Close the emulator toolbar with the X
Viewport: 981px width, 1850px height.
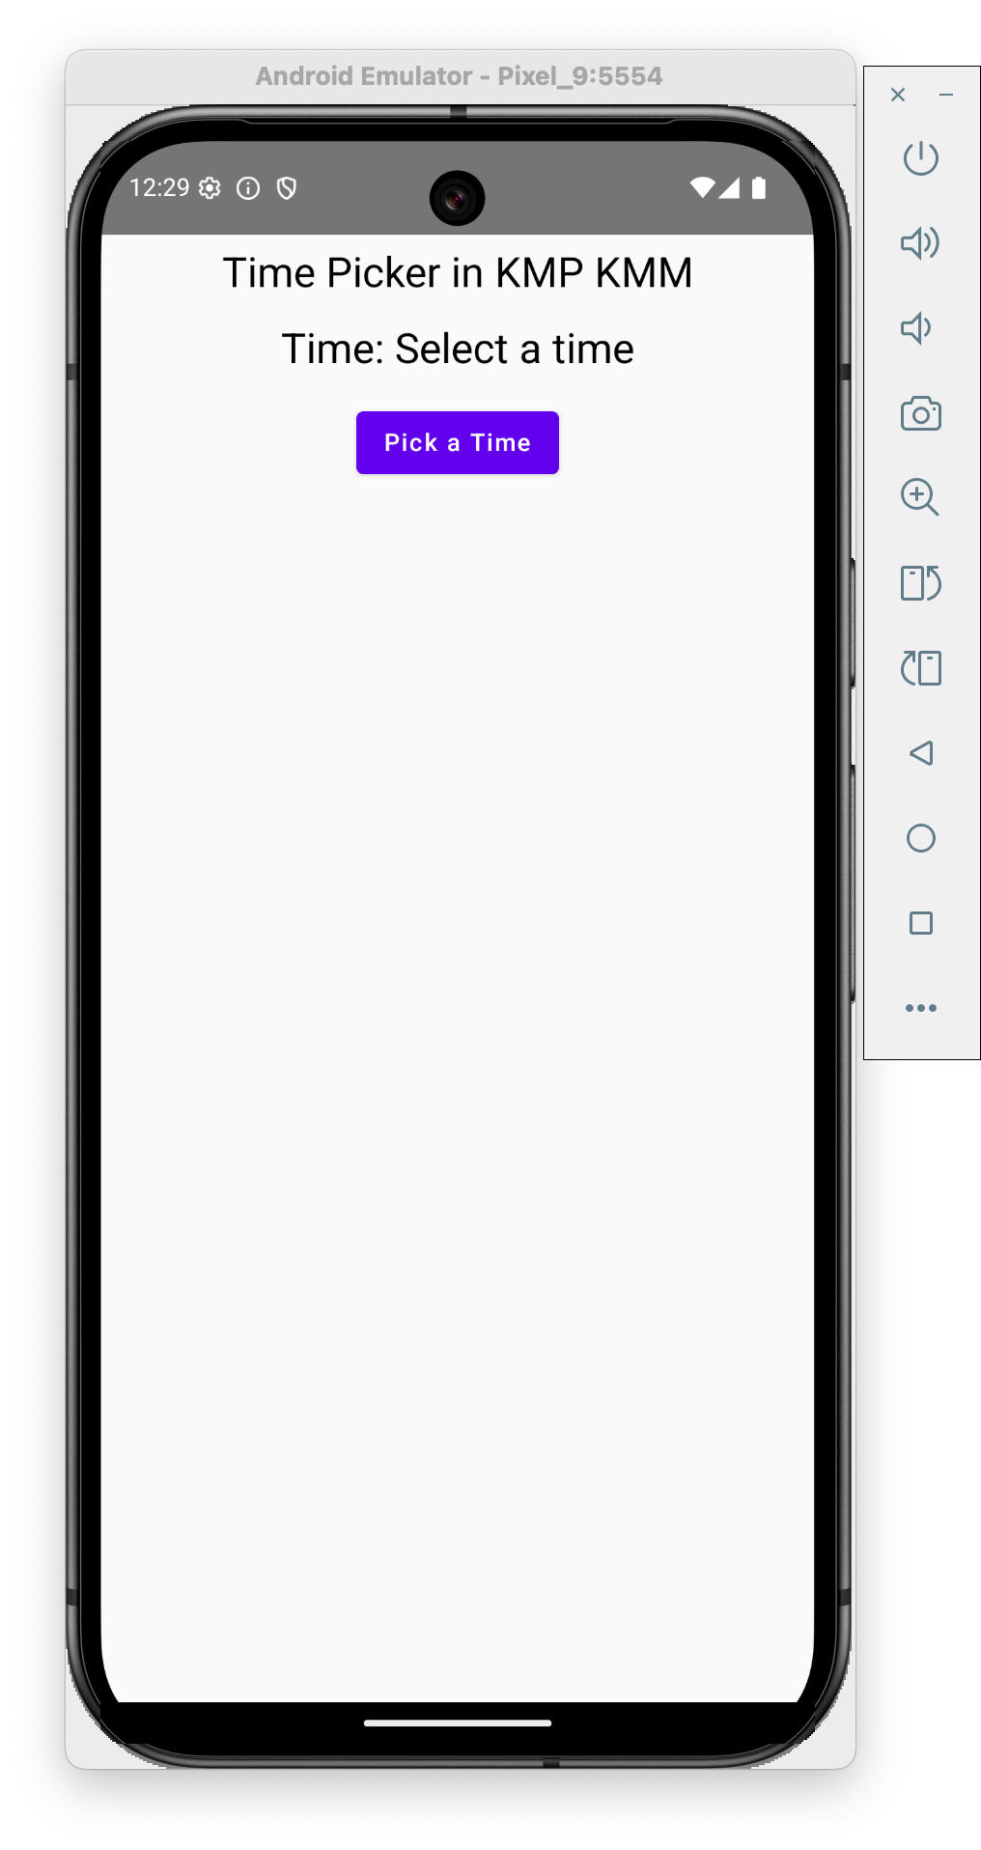898,95
